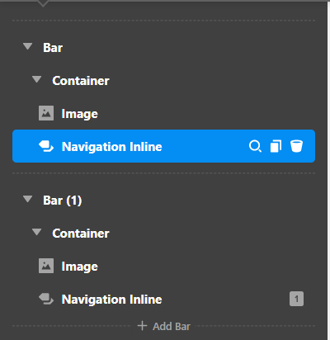The height and width of the screenshot is (340, 330).
Task: Click the Navigation Inline icon under Bar (1)
Action: (46, 299)
